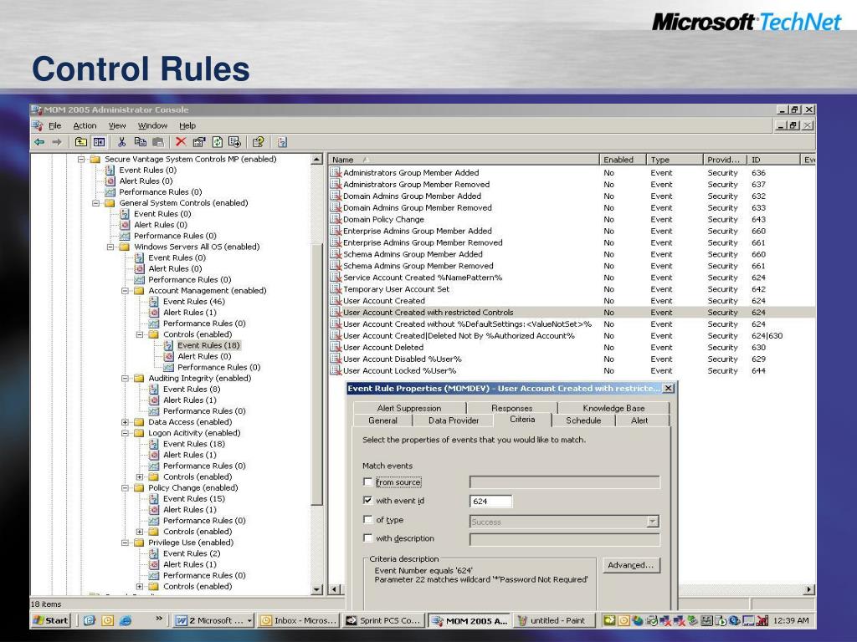
Task: Click the MOM console icon in menu bar
Action: (x=37, y=125)
